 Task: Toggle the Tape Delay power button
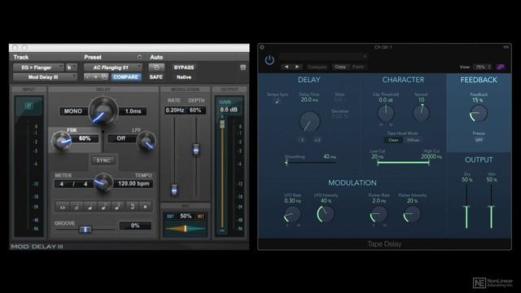coord(269,60)
